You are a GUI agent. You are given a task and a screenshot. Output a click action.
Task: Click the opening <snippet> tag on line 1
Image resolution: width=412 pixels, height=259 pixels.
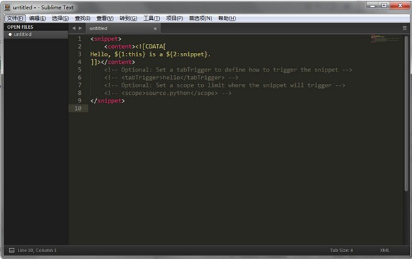(x=106, y=39)
